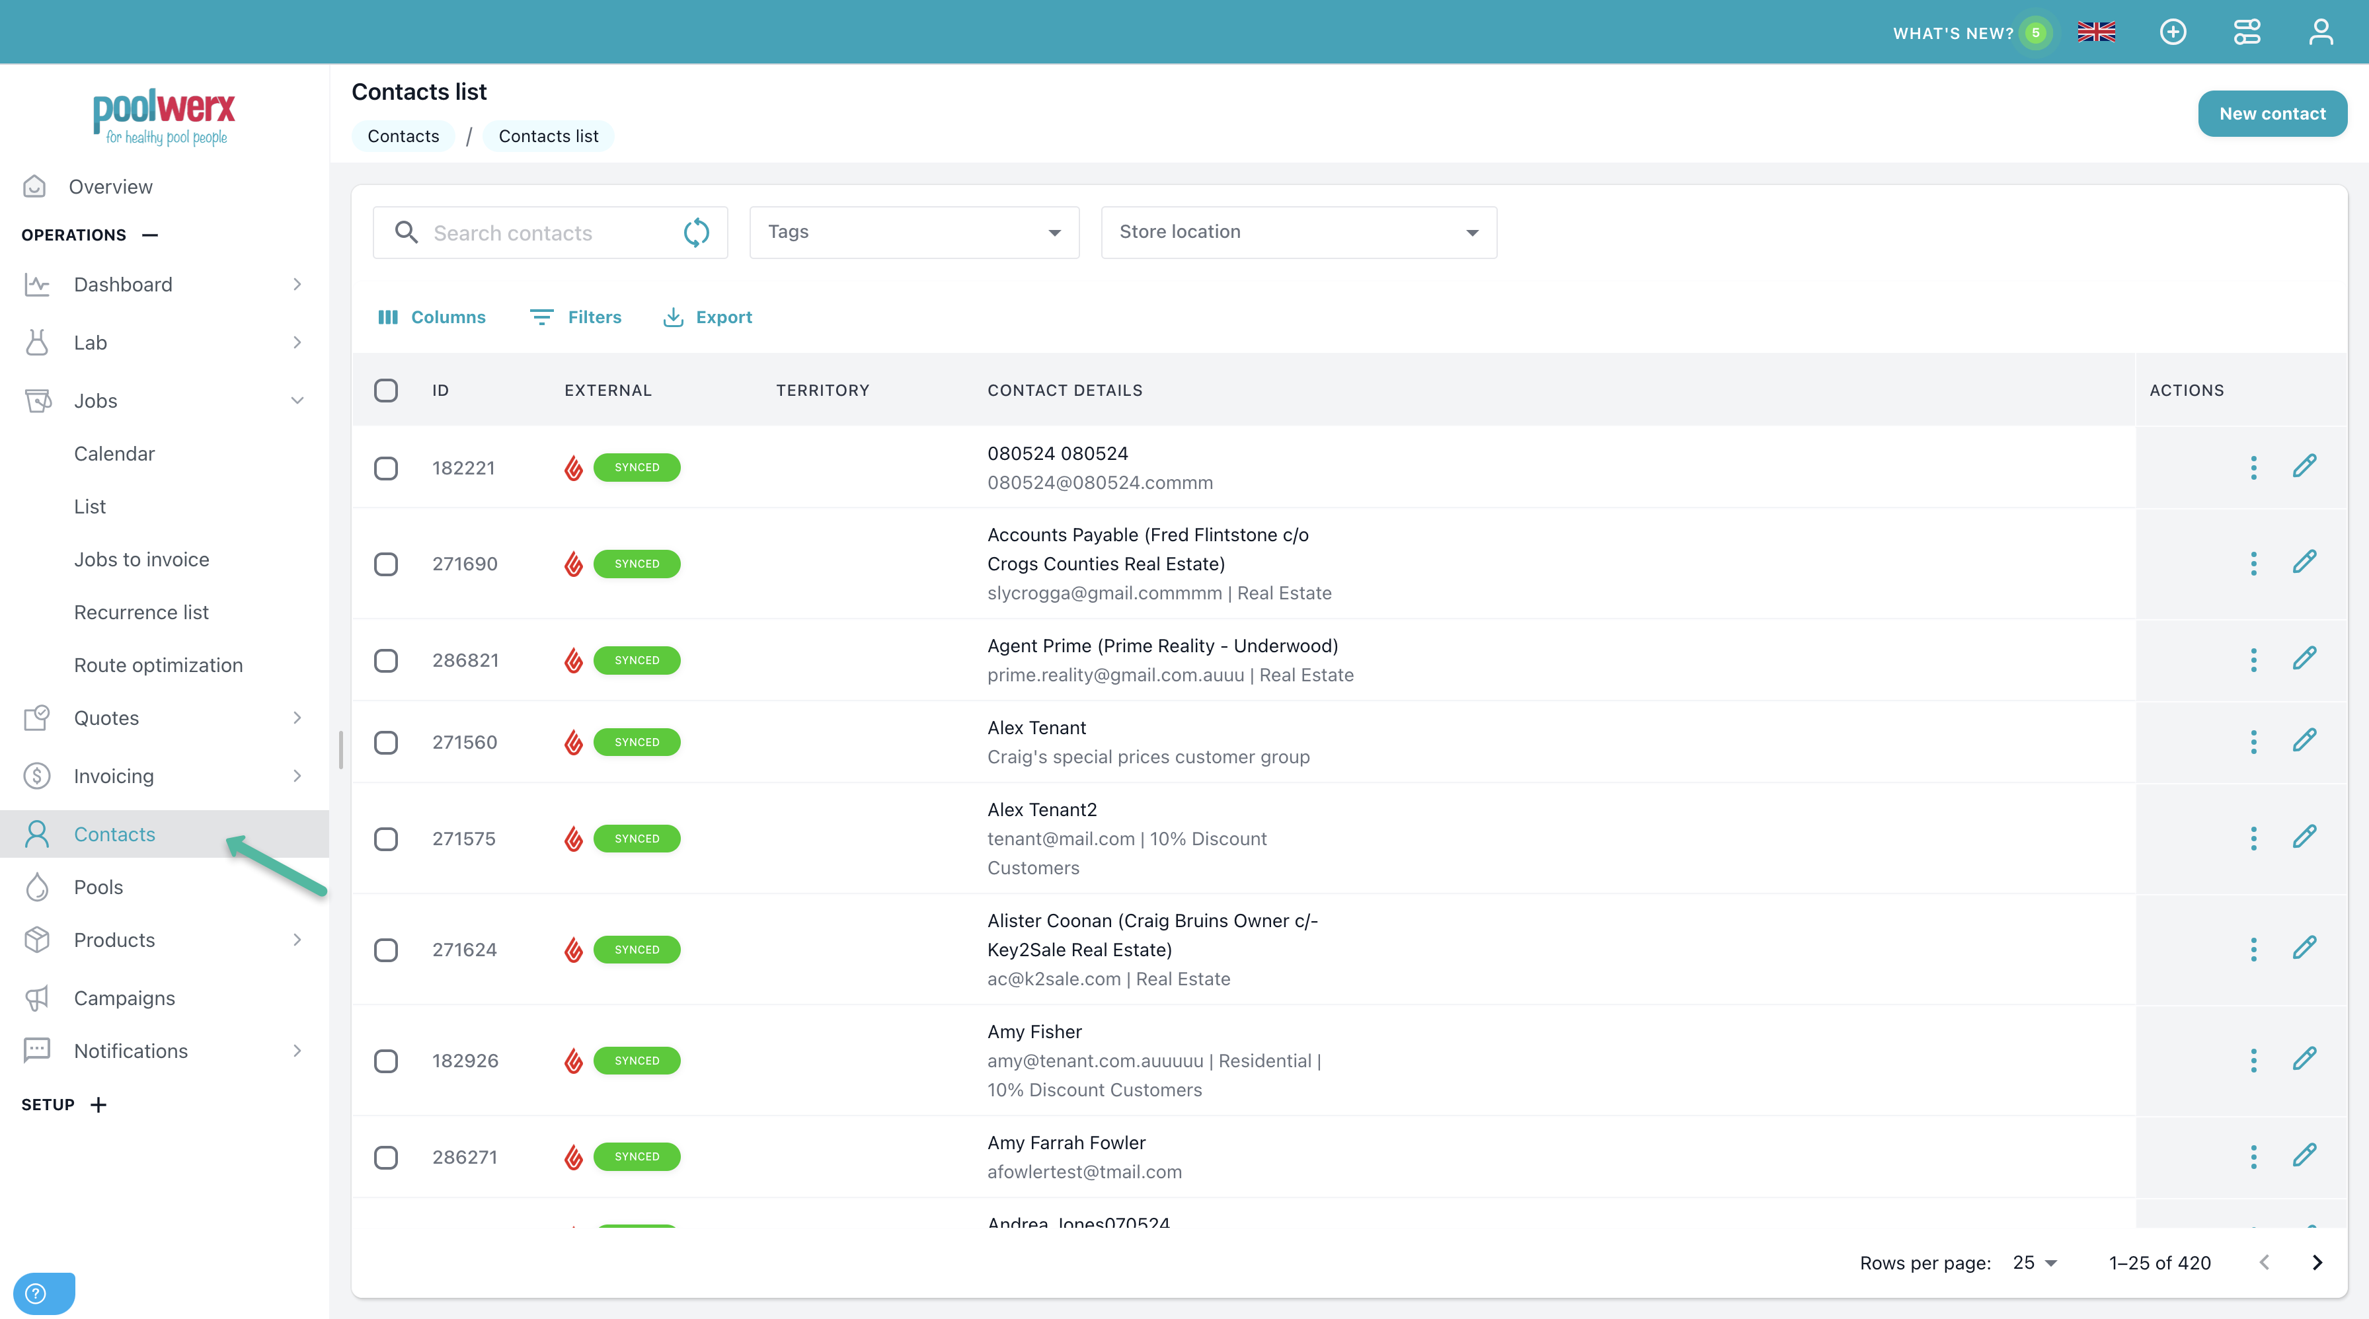Select all contacts with header checkbox
The height and width of the screenshot is (1319, 2369).
pyautogui.click(x=386, y=391)
